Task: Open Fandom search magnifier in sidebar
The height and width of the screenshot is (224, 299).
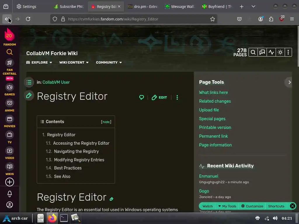Action: click(10, 52)
